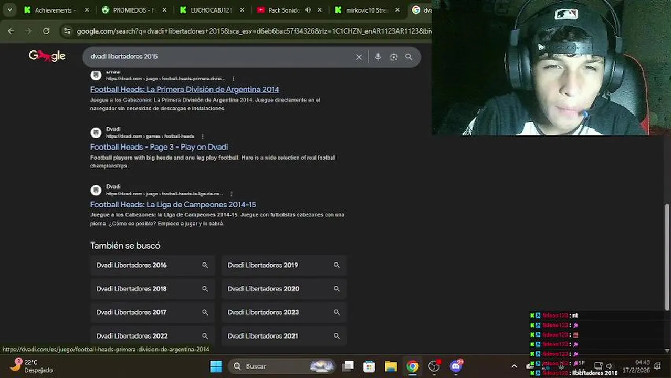Search related query Dvadi Libertadores 2021

click(x=284, y=336)
